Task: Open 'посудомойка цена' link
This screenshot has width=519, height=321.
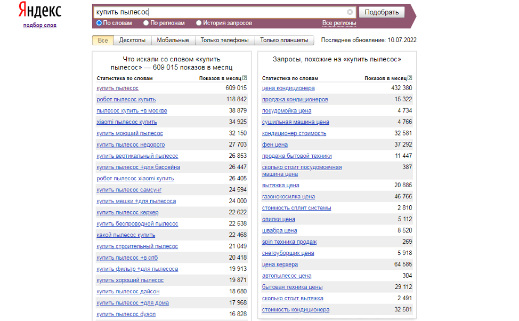Action: (x=287, y=111)
